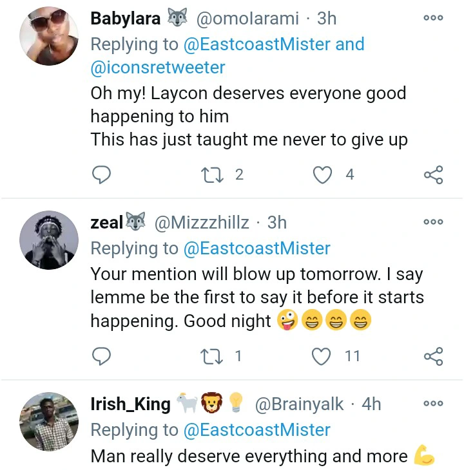
Task: Open more options on zeal's tweet
Action: point(433,222)
